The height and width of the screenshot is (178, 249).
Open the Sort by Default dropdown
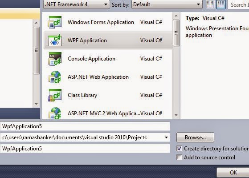[167, 4]
